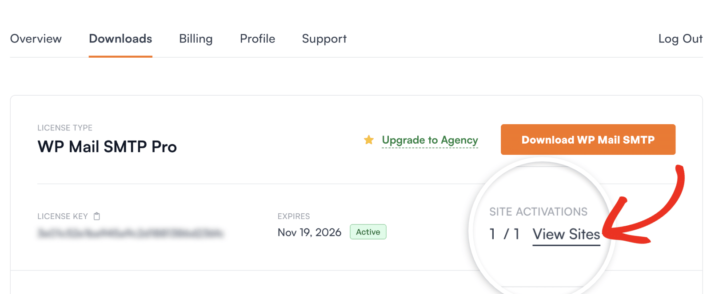
Task: Click the Nov 19, 2026 expiration date
Action: (309, 232)
